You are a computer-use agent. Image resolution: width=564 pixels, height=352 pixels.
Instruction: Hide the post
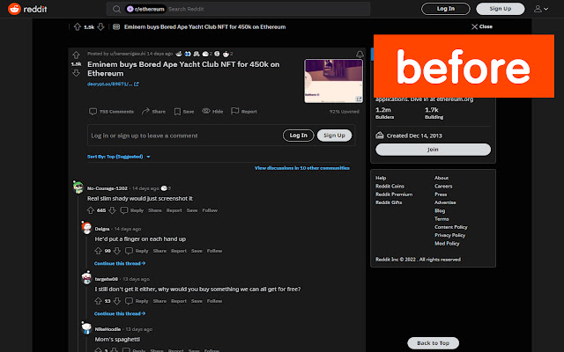tap(212, 112)
